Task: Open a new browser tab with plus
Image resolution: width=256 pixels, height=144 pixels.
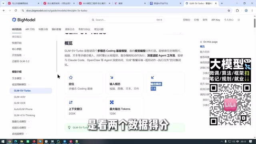Action: 222,3
